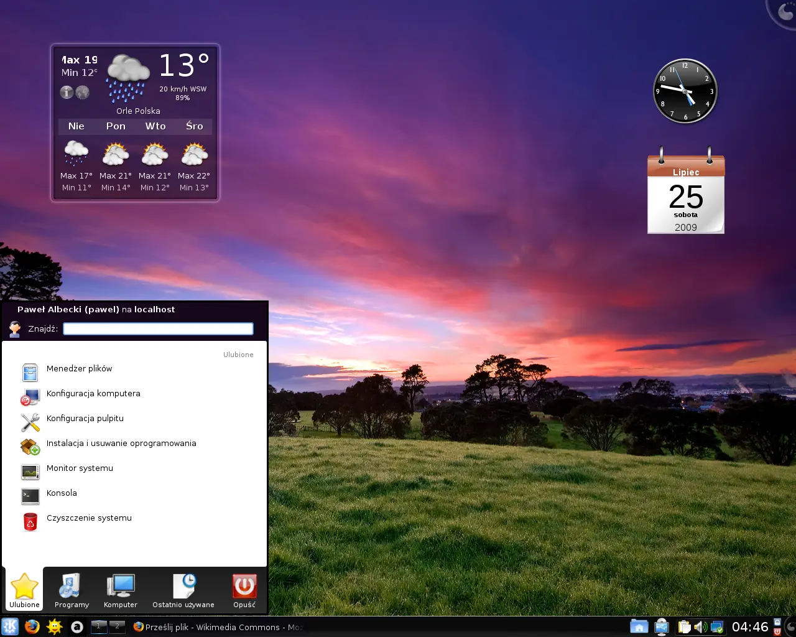
Task: Click the Pon forecast day header
Action: tap(116, 126)
